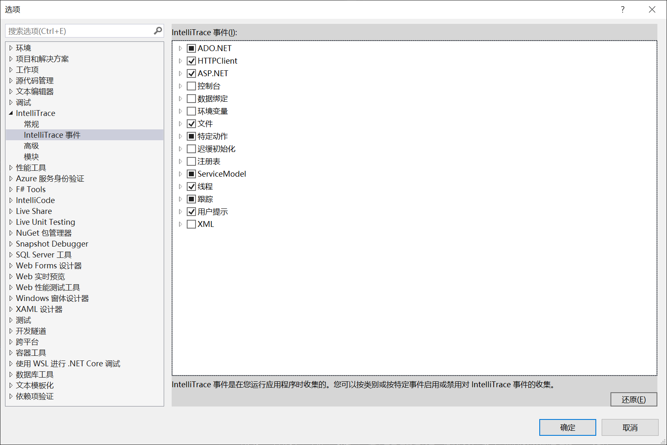Expand the 控制台 event category
667x445 pixels.
(x=180, y=86)
